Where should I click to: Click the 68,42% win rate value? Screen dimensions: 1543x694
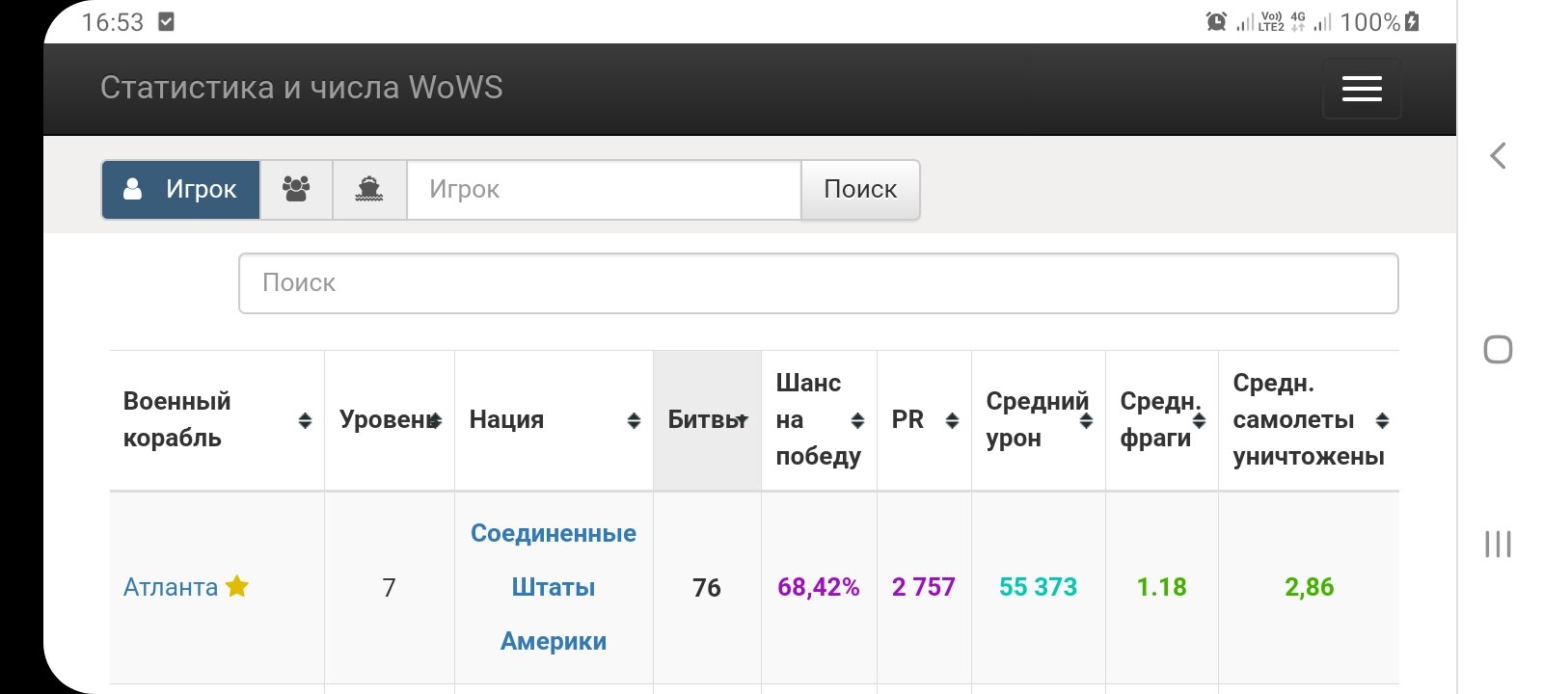point(819,587)
